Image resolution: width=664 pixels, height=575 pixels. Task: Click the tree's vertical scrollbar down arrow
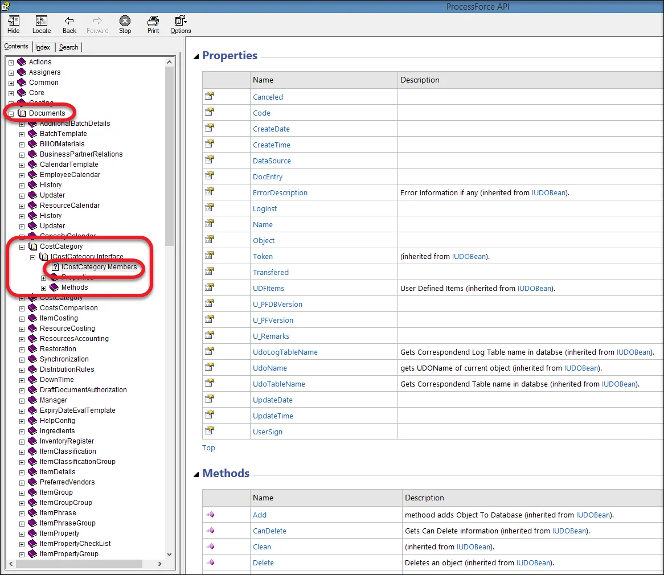(169, 554)
